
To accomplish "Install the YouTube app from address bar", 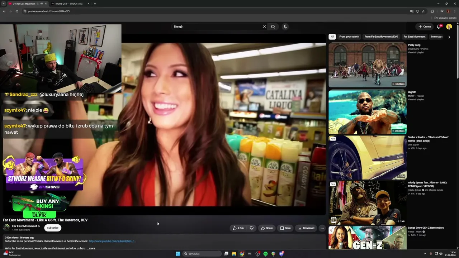I will pos(417,11).
